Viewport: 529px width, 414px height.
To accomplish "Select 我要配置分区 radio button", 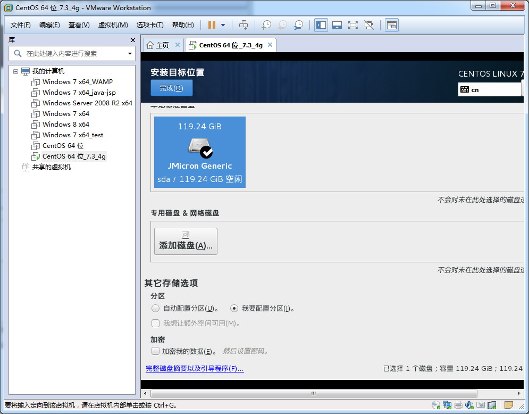I will tap(234, 308).
